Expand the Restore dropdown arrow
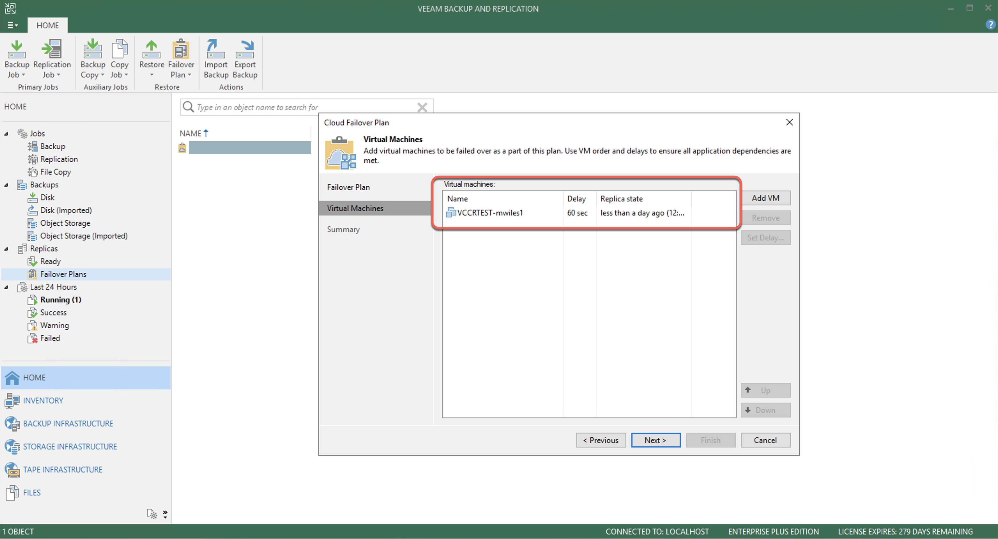Image resolution: width=998 pixels, height=539 pixels. [x=152, y=75]
